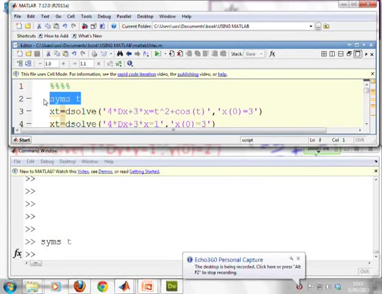Open Desktop menu in main menu bar
382x294 pixels.
point(145,17)
